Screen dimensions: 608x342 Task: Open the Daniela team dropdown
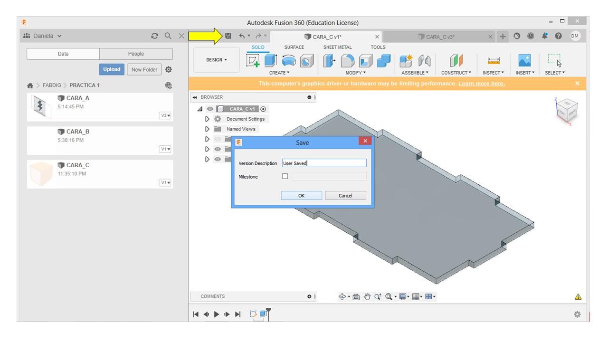[43, 36]
